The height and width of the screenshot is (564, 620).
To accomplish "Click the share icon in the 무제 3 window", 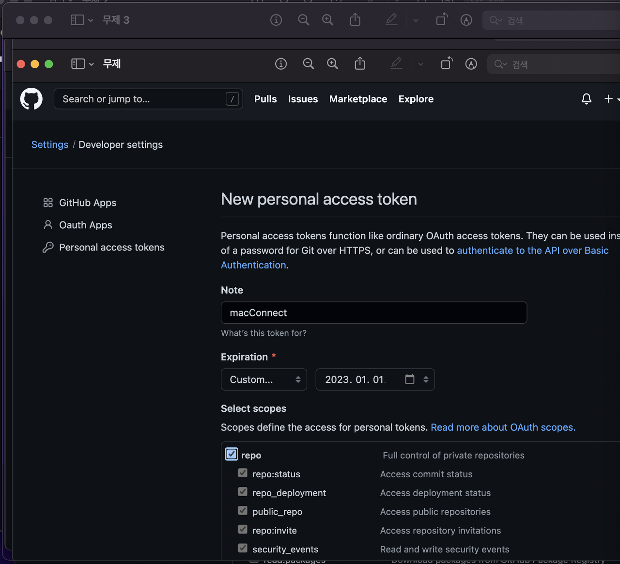I will tap(355, 19).
